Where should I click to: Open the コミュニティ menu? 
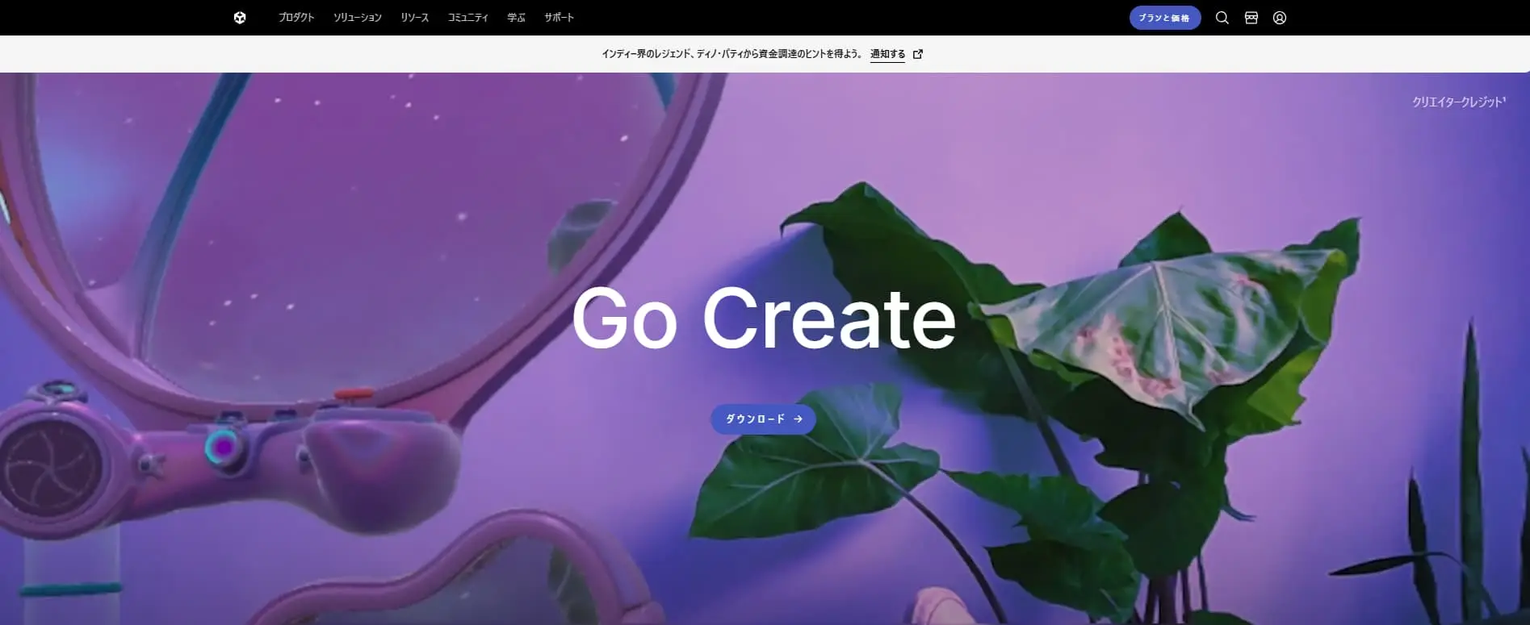tap(468, 18)
